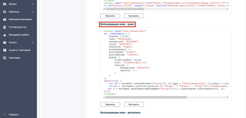The height and width of the screenshot is (118, 246).
Task: Expand the Формы submenu chevron
Action: 33,4
